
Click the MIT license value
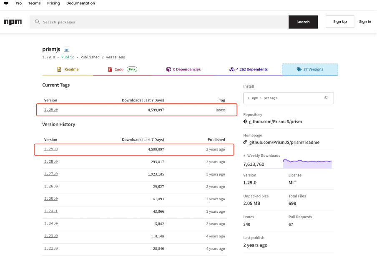tap(292, 183)
